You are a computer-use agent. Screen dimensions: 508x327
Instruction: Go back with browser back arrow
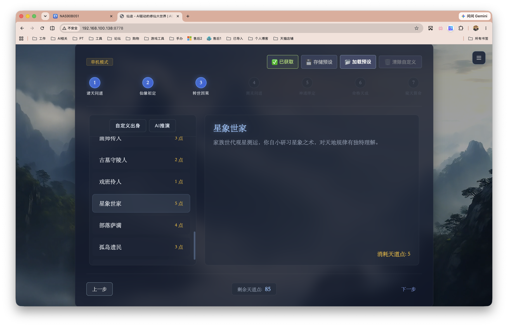pos(22,28)
